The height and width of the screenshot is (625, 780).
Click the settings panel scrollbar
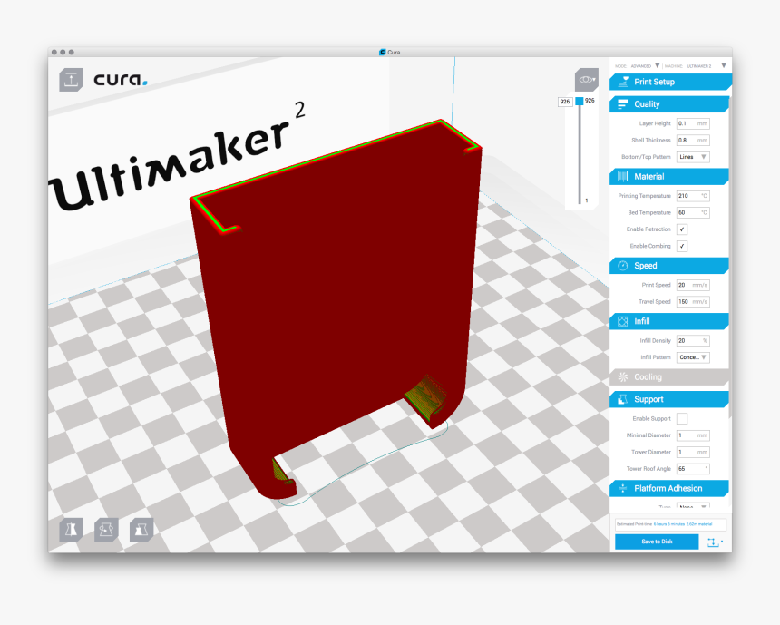730,259
